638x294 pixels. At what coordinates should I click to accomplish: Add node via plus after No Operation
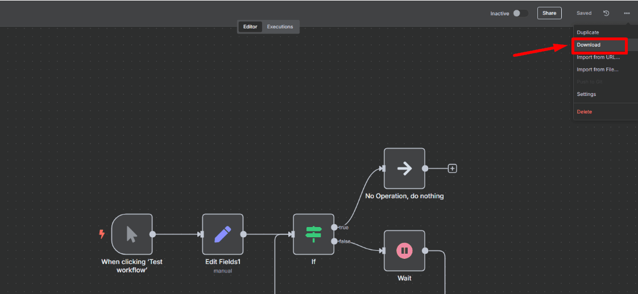(x=453, y=169)
